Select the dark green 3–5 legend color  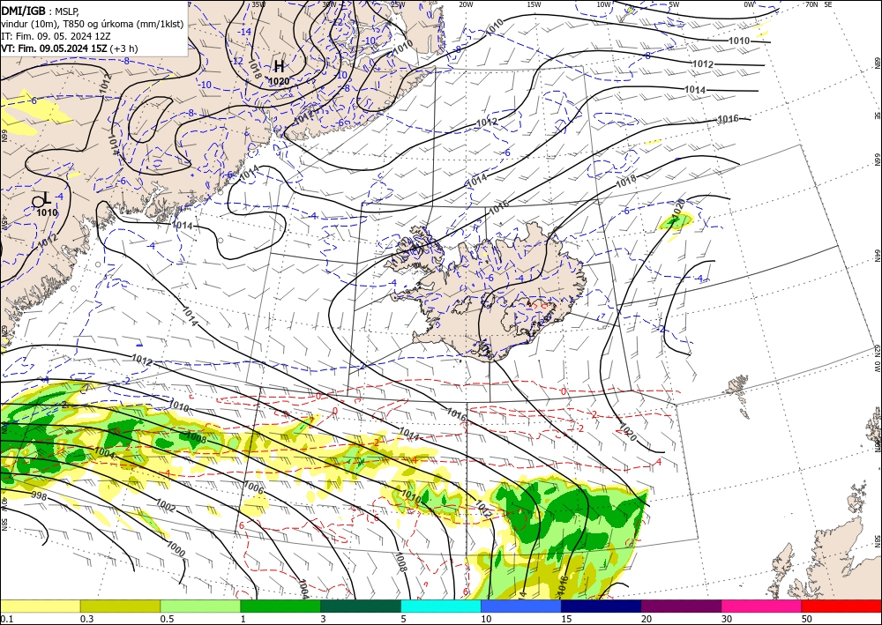point(361,606)
